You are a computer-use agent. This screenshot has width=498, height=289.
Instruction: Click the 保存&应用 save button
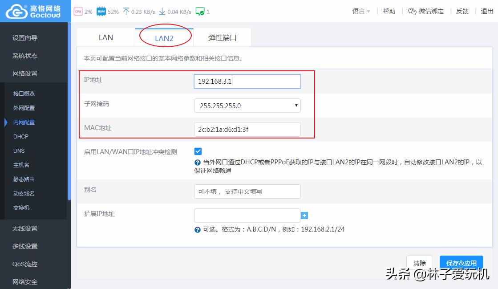coord(461,263)
